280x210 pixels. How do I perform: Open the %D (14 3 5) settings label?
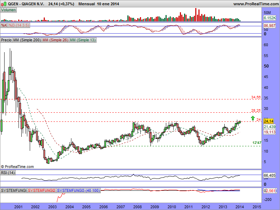click(19, 25)
